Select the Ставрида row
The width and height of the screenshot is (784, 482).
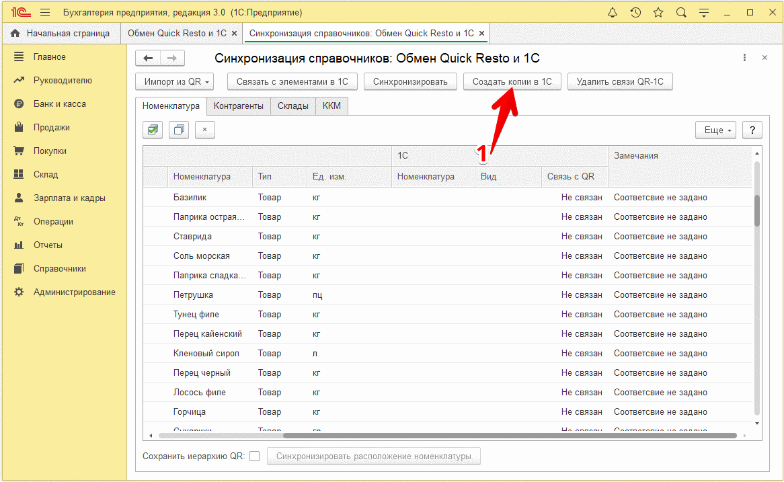pyautogui.click(x=448, y=237)
